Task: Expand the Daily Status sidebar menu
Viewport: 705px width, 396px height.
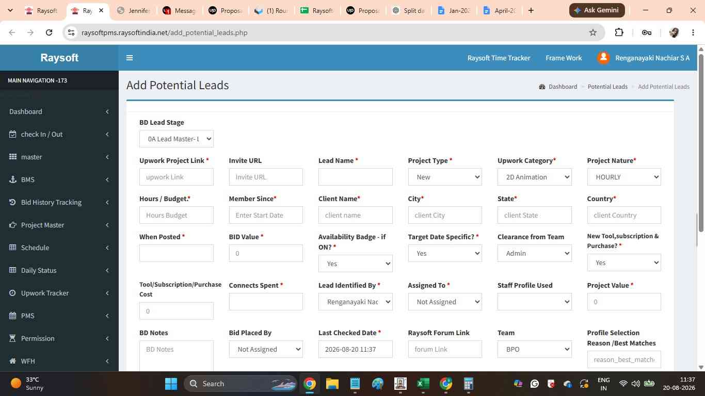Action: click(x=59, y=270)
